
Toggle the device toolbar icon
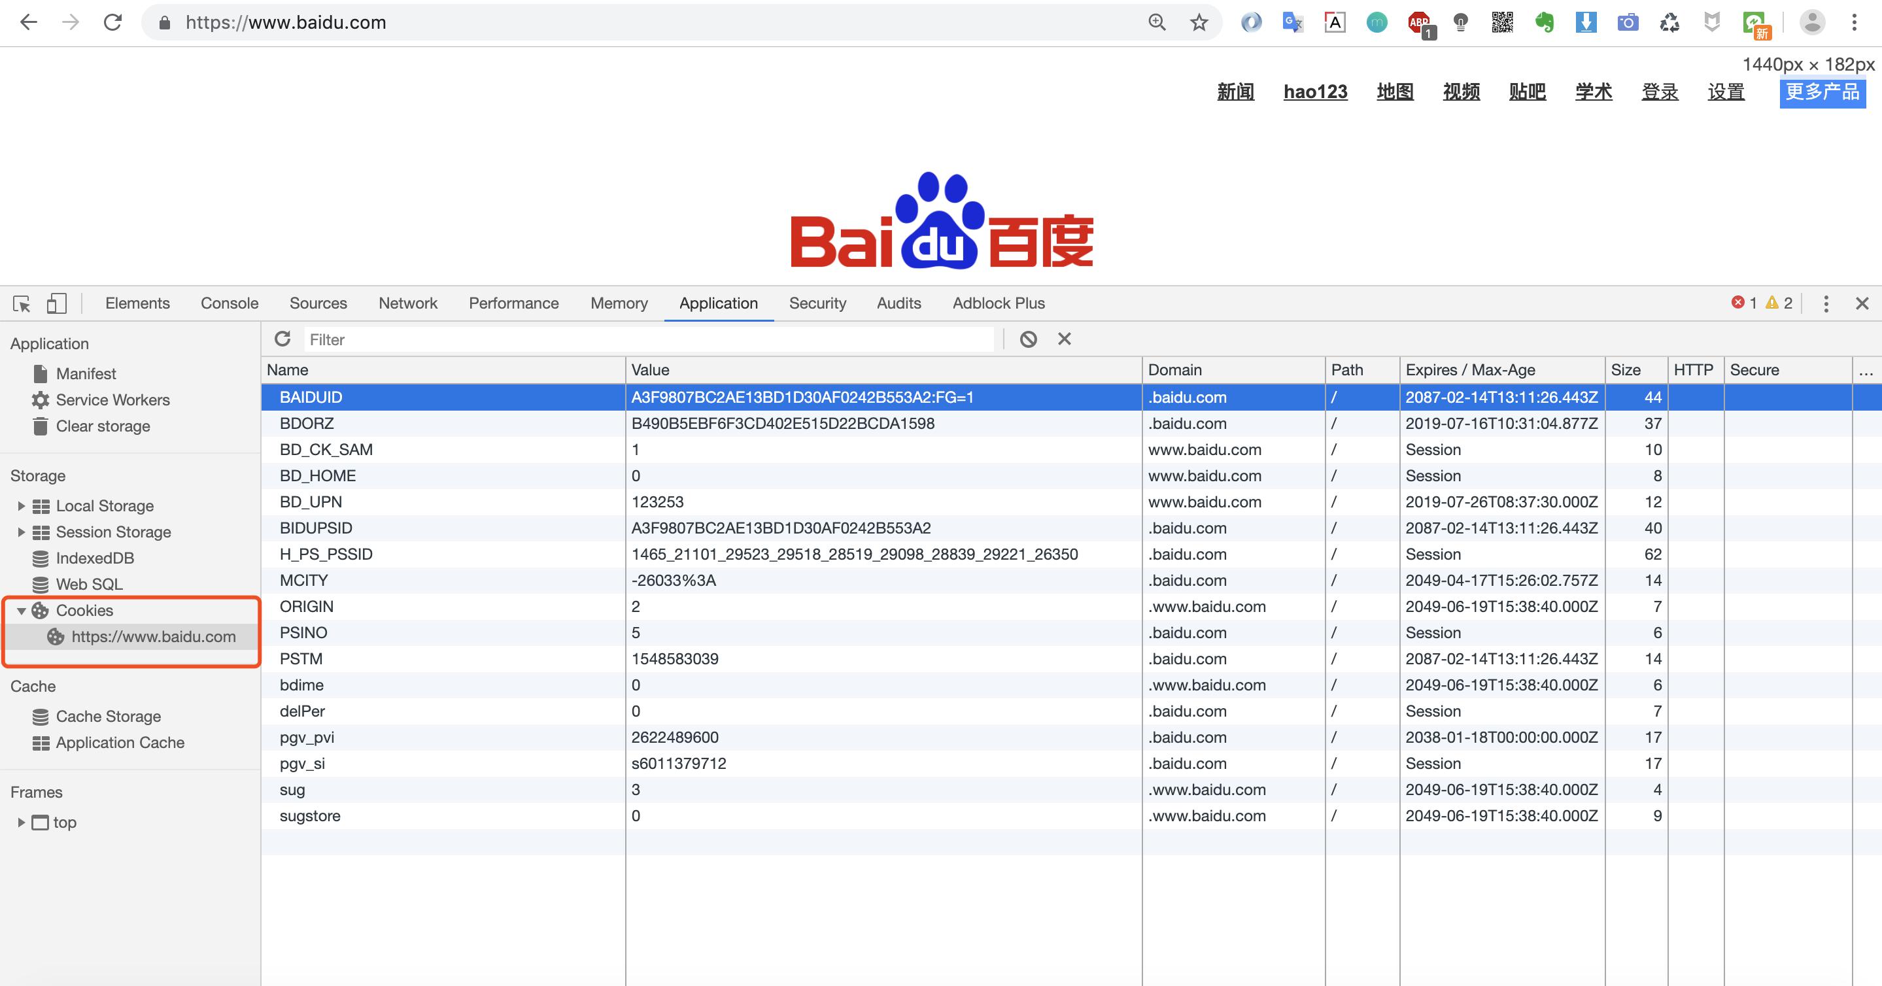point(56,304)
